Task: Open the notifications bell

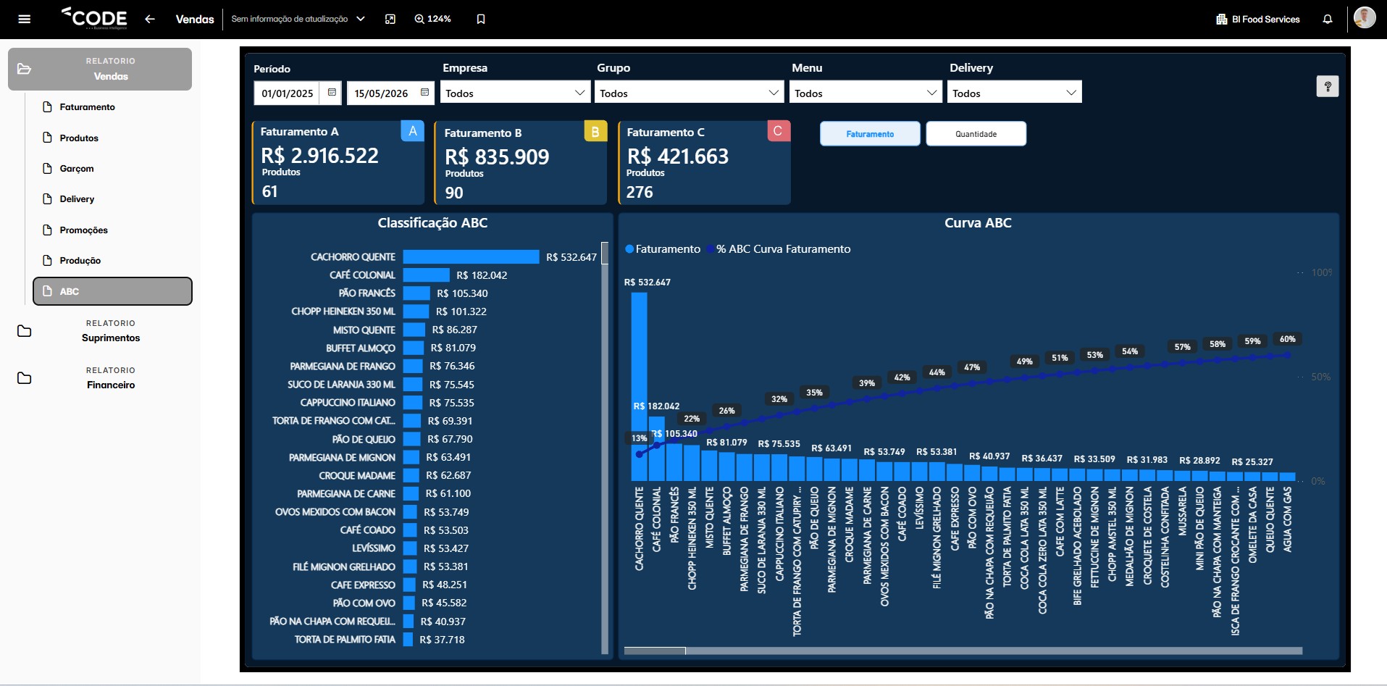Action: coord(1328,19)
